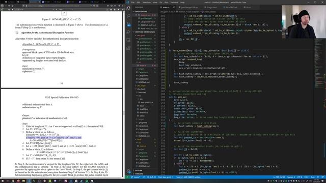The width and height of the screenshot is (326, 183).
Task: Click the PDF zoom level dropdown
Action: pyautogui.click(x=66, y=9)
